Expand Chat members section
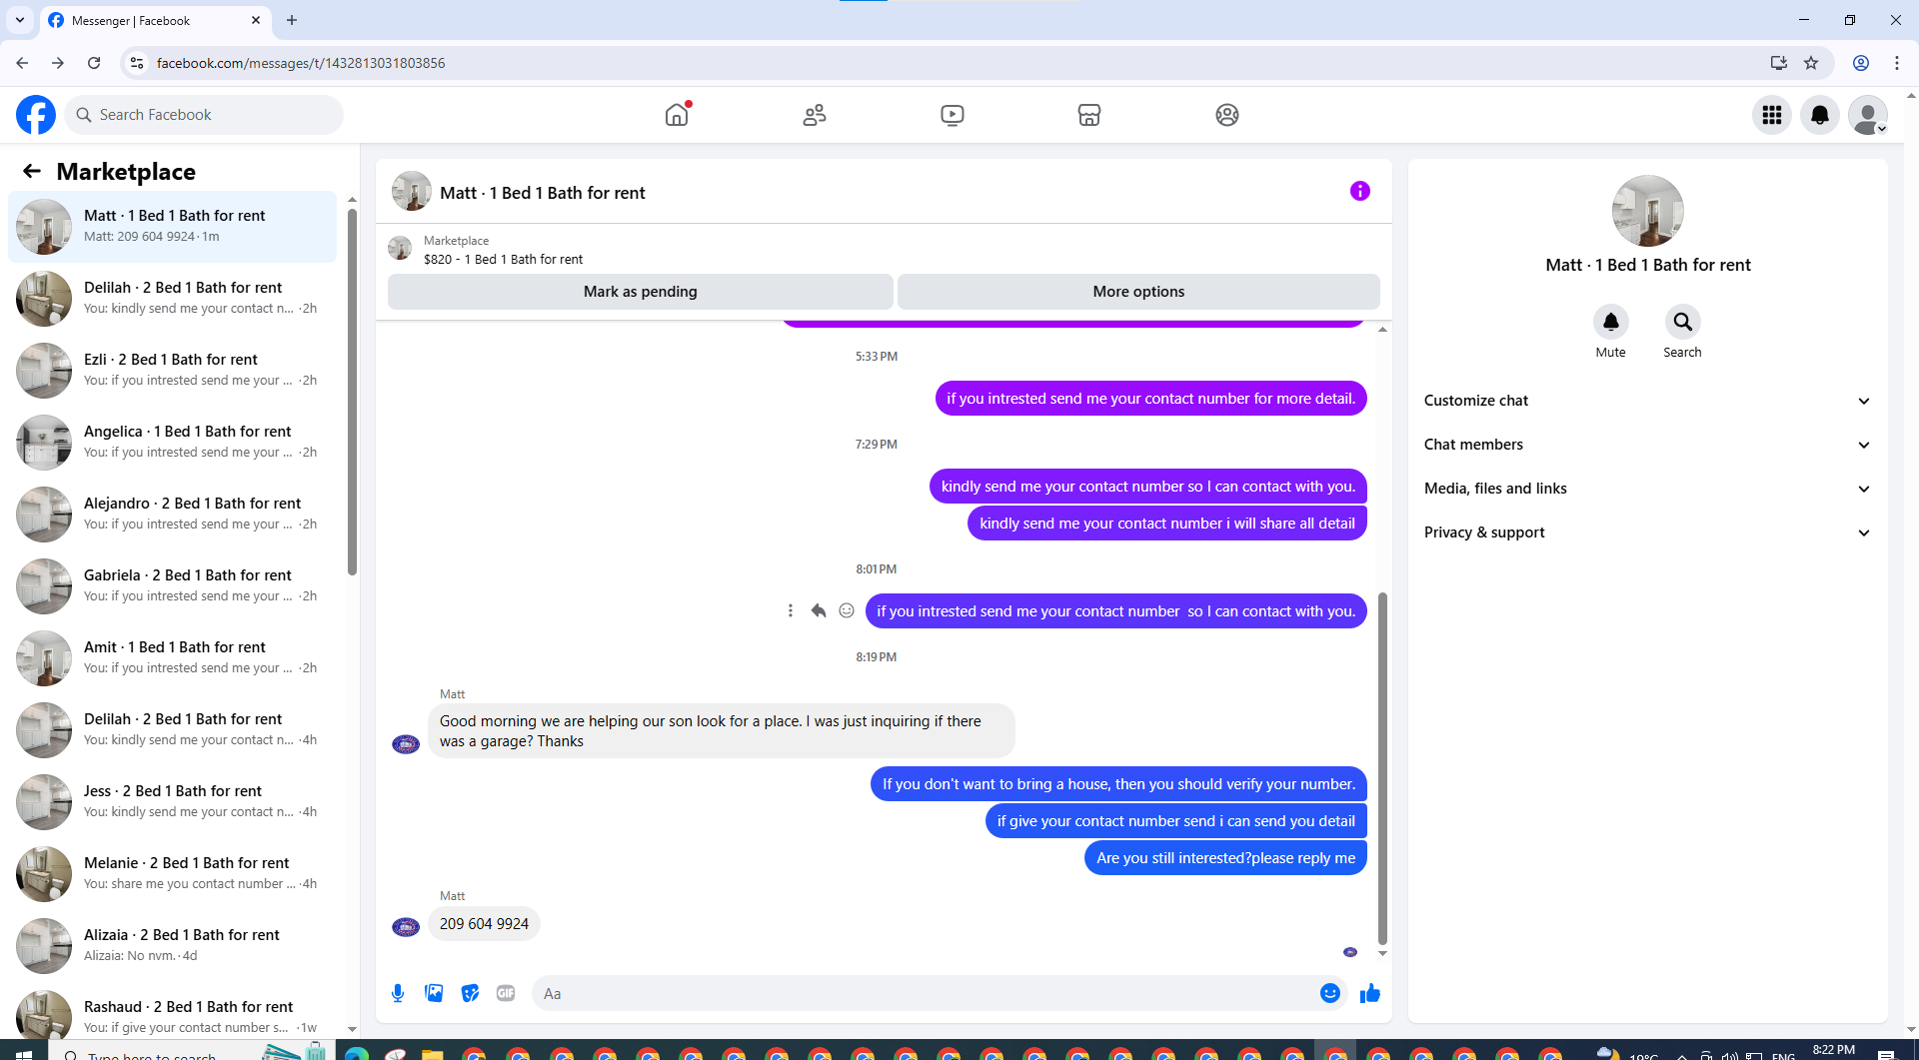The image size is (1919, 1060). [1647, 445]
